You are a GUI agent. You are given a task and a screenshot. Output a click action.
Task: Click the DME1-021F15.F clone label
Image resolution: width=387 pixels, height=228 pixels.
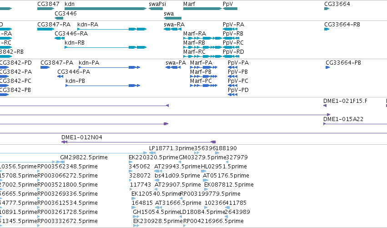coord(345,101)
